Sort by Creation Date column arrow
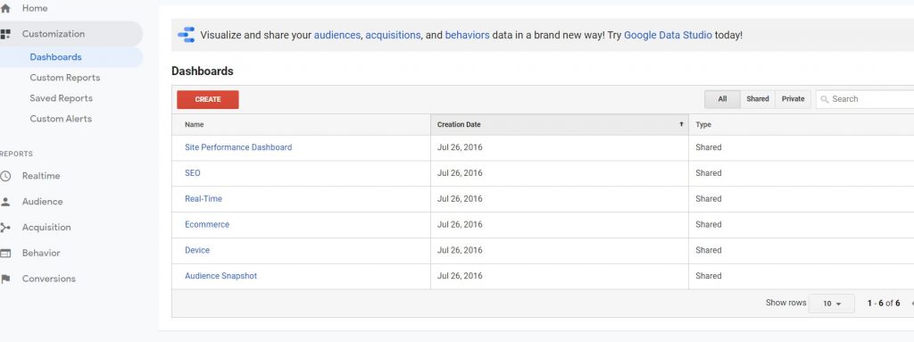The height and width of the screenshot is (342, 914). tap(681, 124)
